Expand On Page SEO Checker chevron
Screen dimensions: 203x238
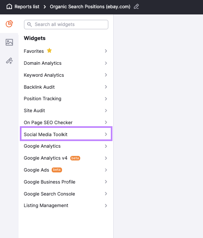click(x=106, y=123)
